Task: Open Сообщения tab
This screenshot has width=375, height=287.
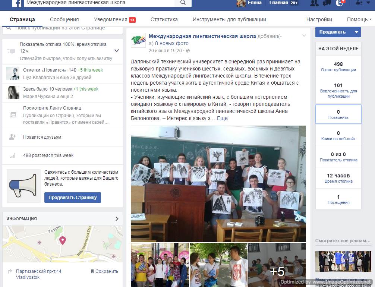Action: click(x=64, y=20)
